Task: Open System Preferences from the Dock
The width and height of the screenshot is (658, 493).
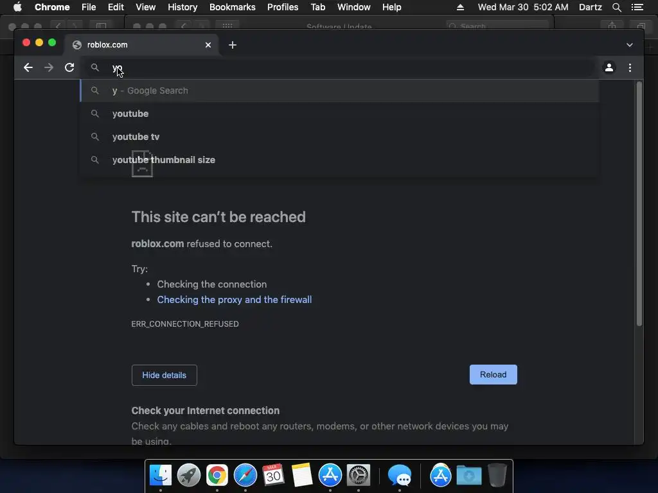Action: [359, 475]
